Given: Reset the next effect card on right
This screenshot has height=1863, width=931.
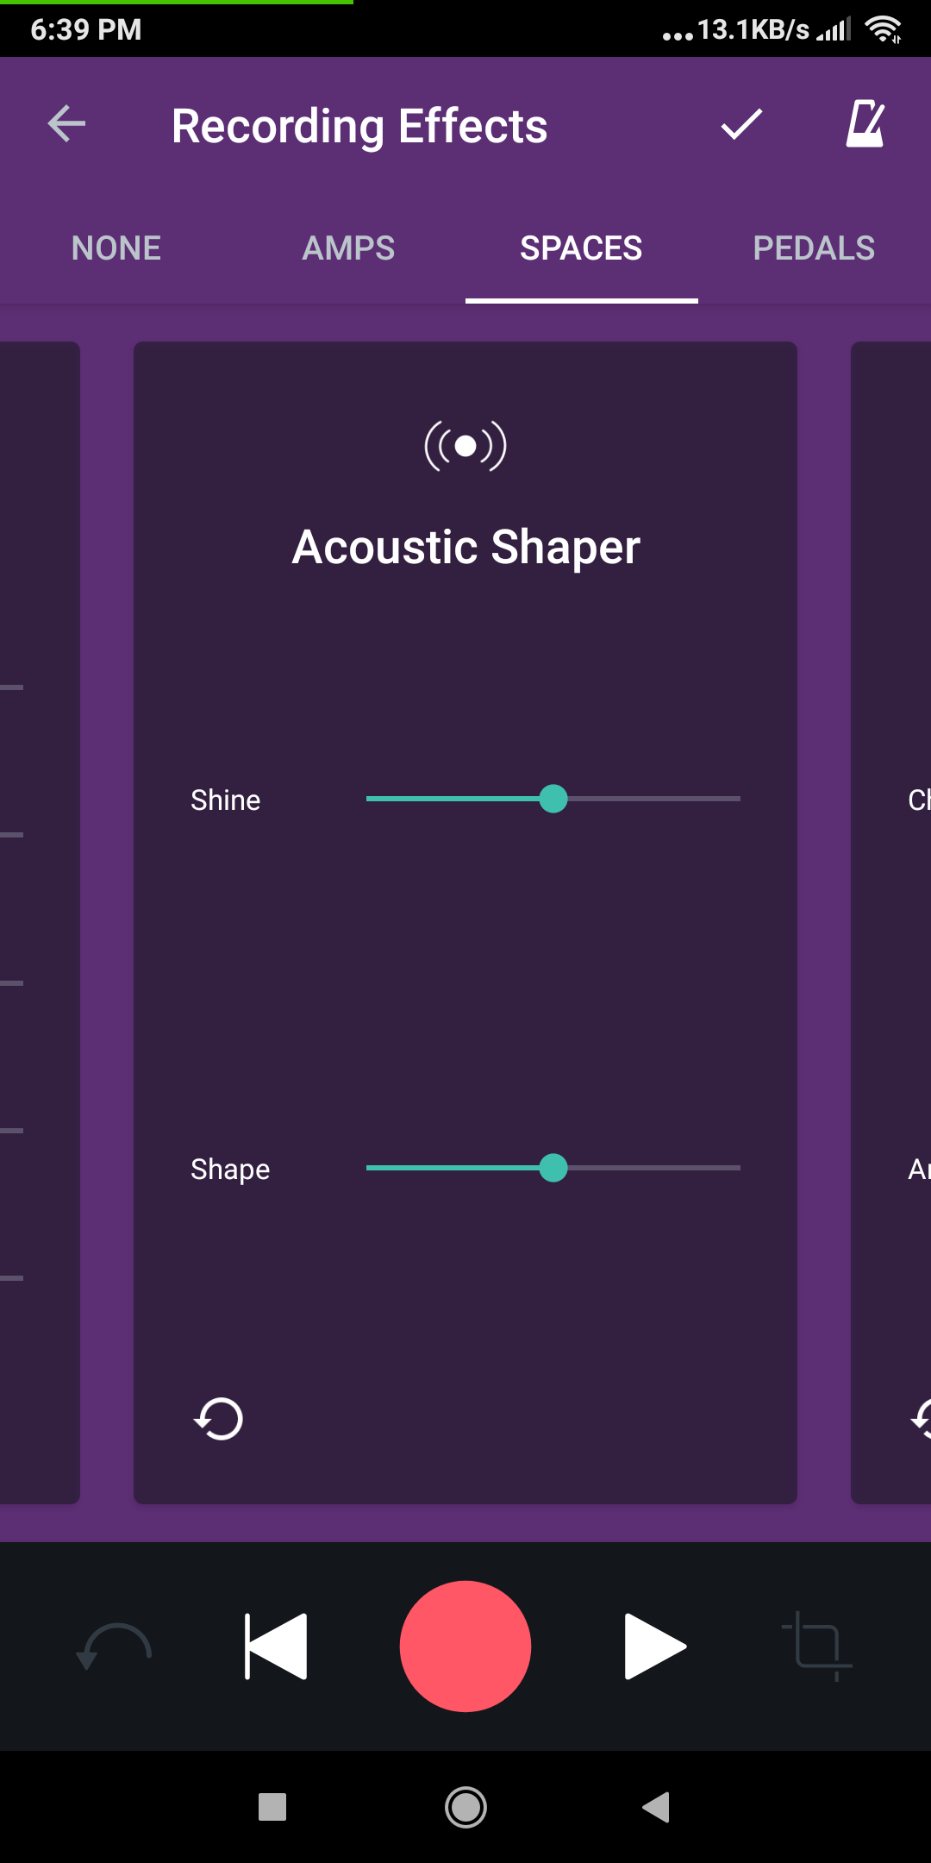Looking at the screenshot, I should [x=922, y=1419].
